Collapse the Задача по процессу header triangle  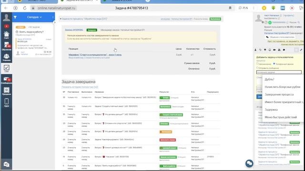coord(61,19)
